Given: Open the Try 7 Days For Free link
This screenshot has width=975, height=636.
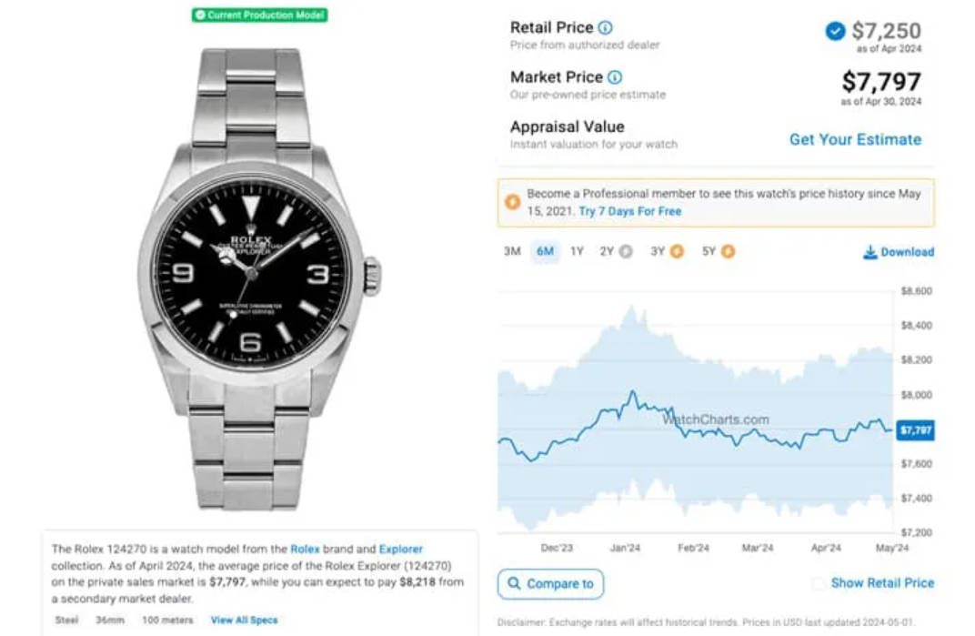Looking at the screenshot, I should pyautogui.click(x=630, y=212).
